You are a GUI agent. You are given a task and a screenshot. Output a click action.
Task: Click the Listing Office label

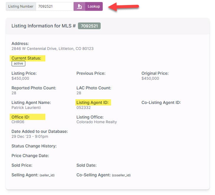point(90,117)
